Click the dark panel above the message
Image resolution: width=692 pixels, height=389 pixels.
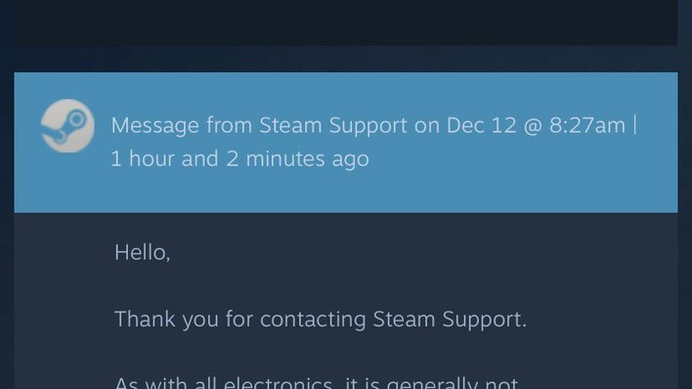[x=346, y=22]
